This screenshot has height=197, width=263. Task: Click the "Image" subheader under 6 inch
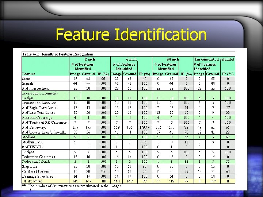[x=117, y=74]
